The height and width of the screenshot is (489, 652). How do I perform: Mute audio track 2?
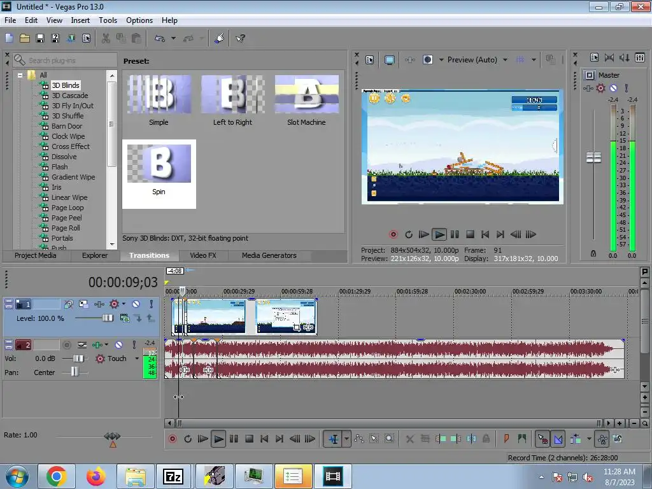[x=118, y=344]
